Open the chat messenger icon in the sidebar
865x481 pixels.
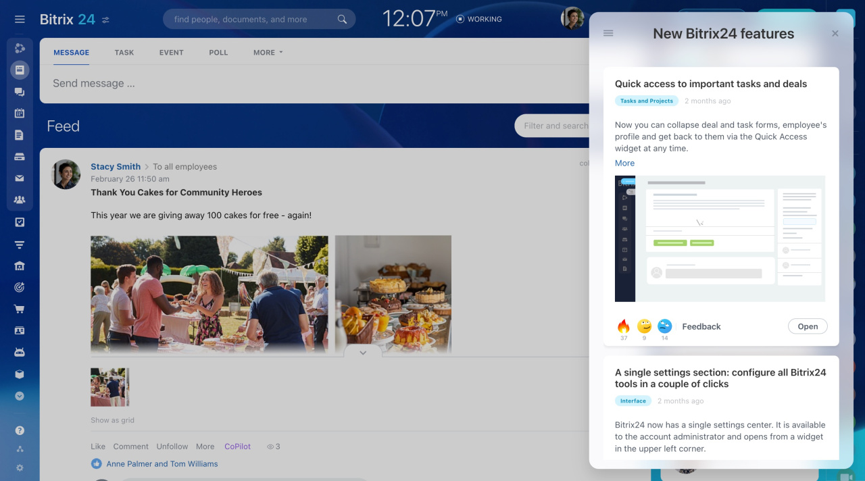pyautogui.click(x=20, y=92)
